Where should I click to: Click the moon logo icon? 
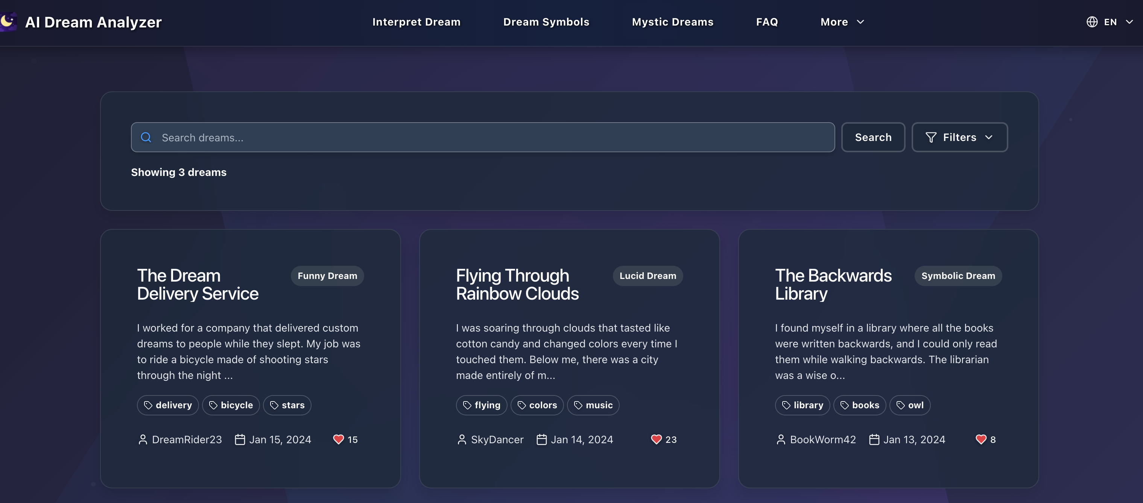(8, 21)
